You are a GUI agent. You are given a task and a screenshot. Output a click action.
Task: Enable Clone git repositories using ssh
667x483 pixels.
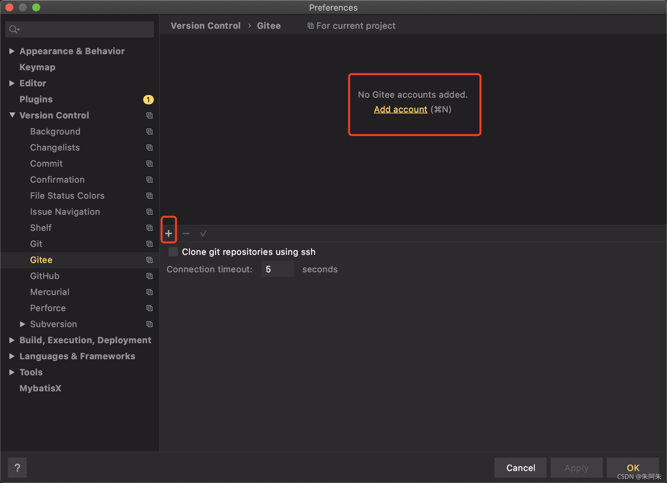click(173, 252)
